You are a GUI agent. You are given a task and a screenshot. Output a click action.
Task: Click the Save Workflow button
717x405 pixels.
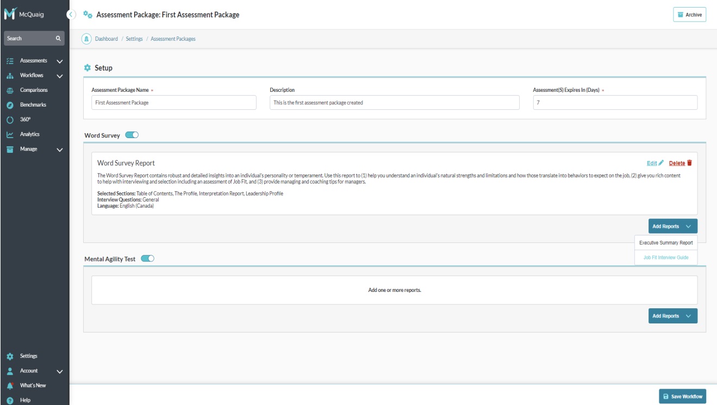pyautogui.click(x=683, y=396)
